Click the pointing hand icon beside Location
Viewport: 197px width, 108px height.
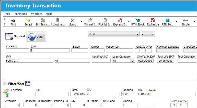[x=6, y=91]
